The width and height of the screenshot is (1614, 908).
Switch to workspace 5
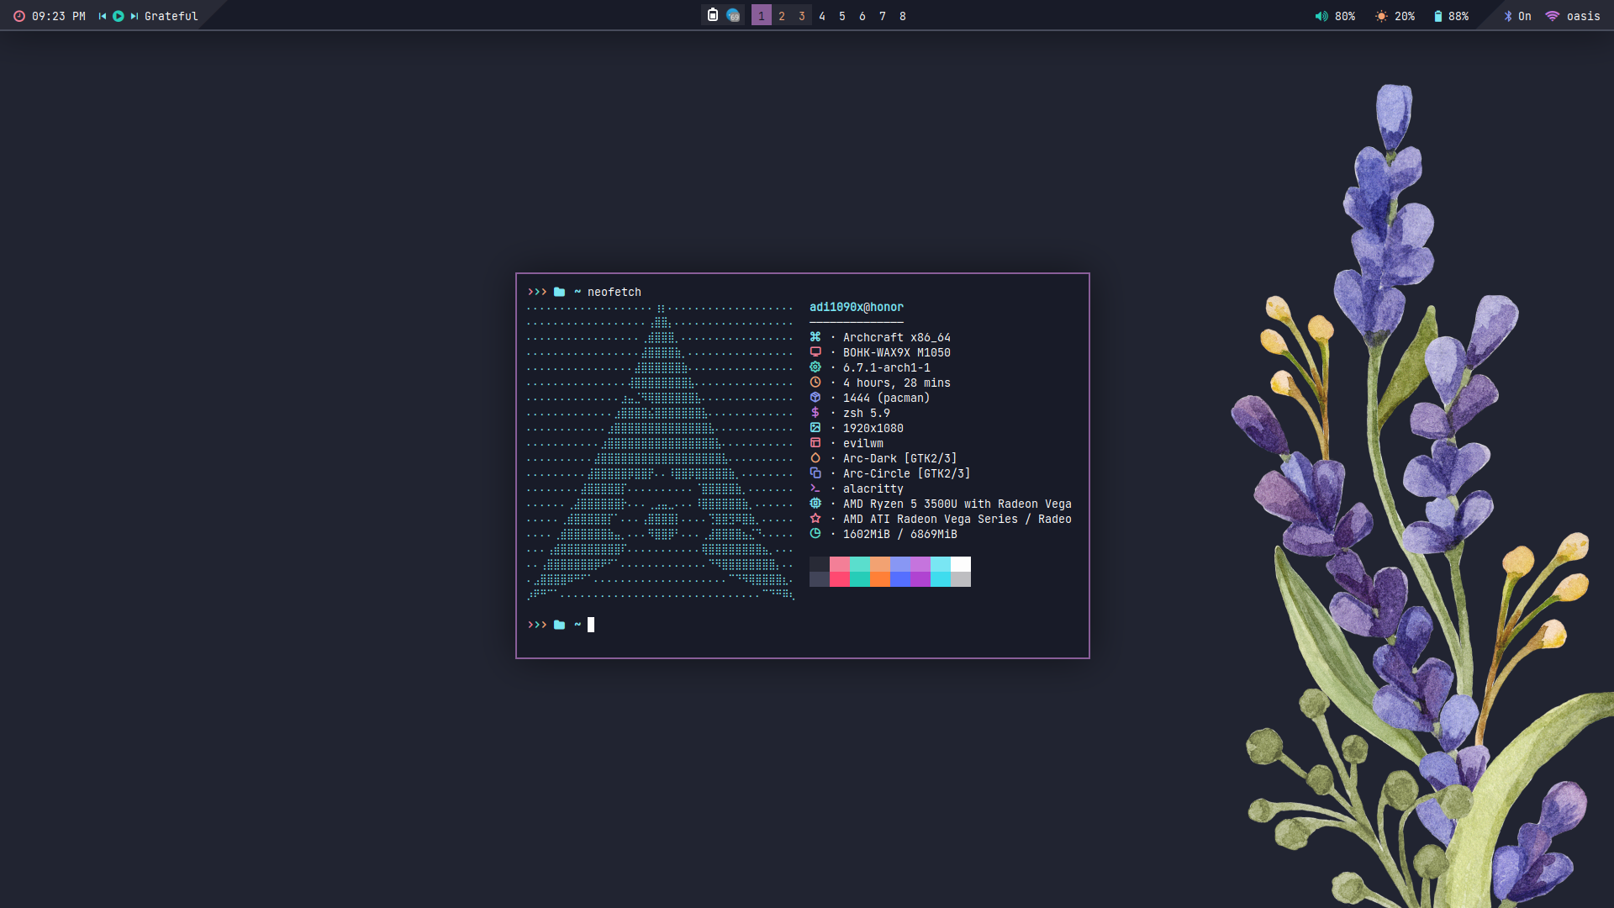(842, 16)
